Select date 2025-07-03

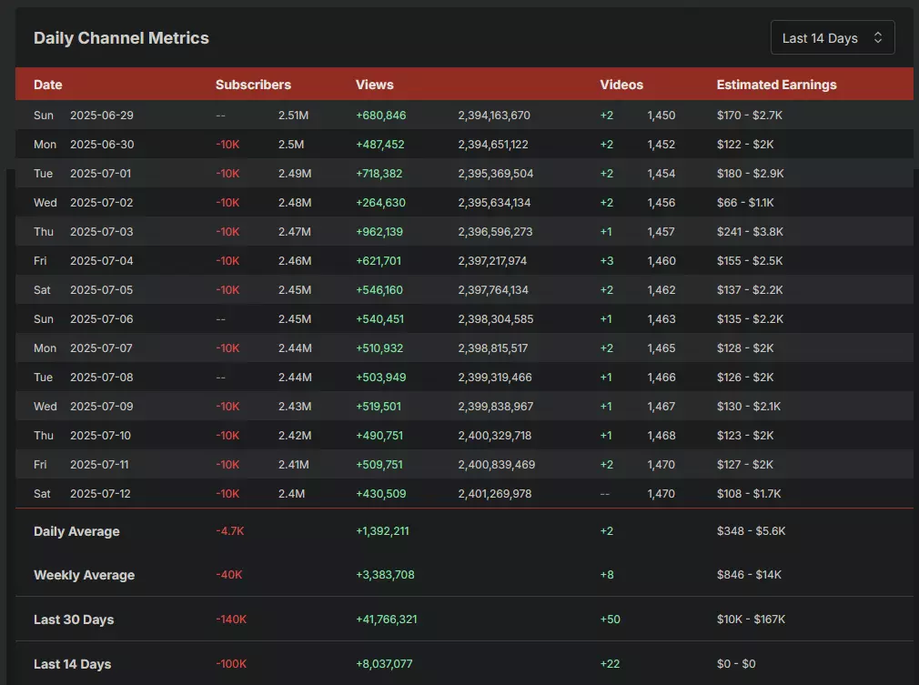pos(102,231)
